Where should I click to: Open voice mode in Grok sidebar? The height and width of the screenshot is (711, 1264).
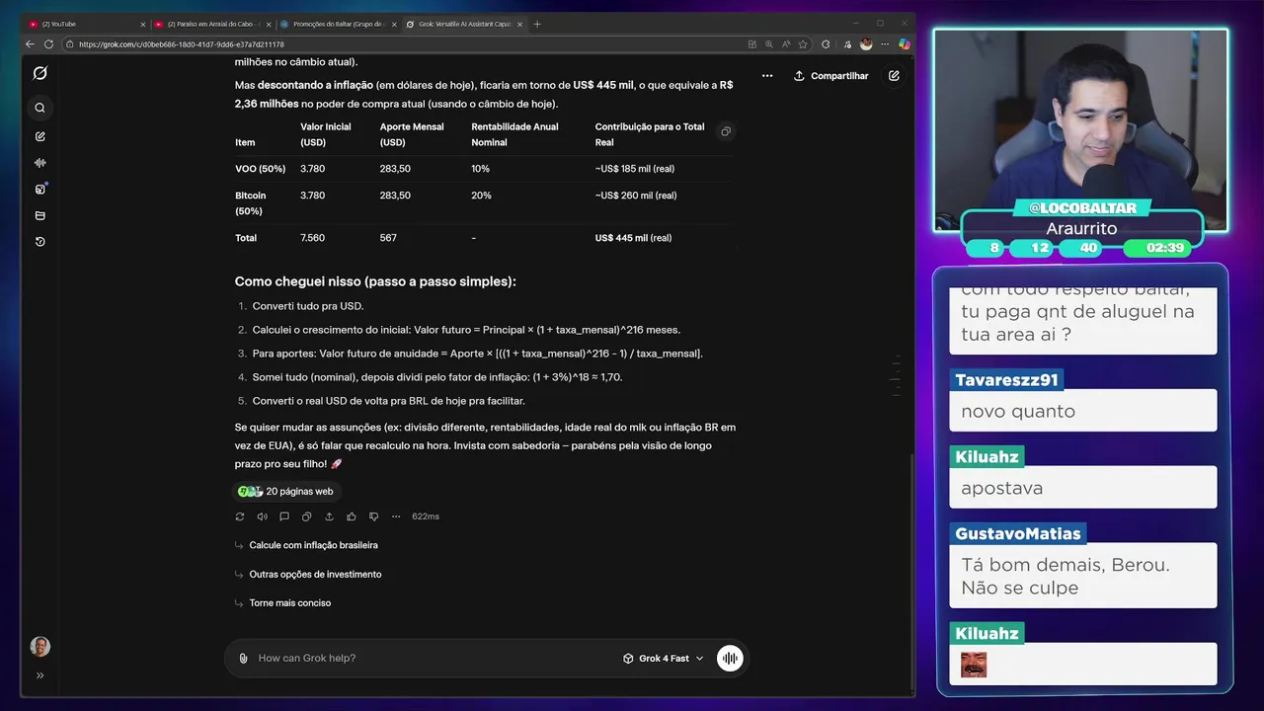click(40, 163)
